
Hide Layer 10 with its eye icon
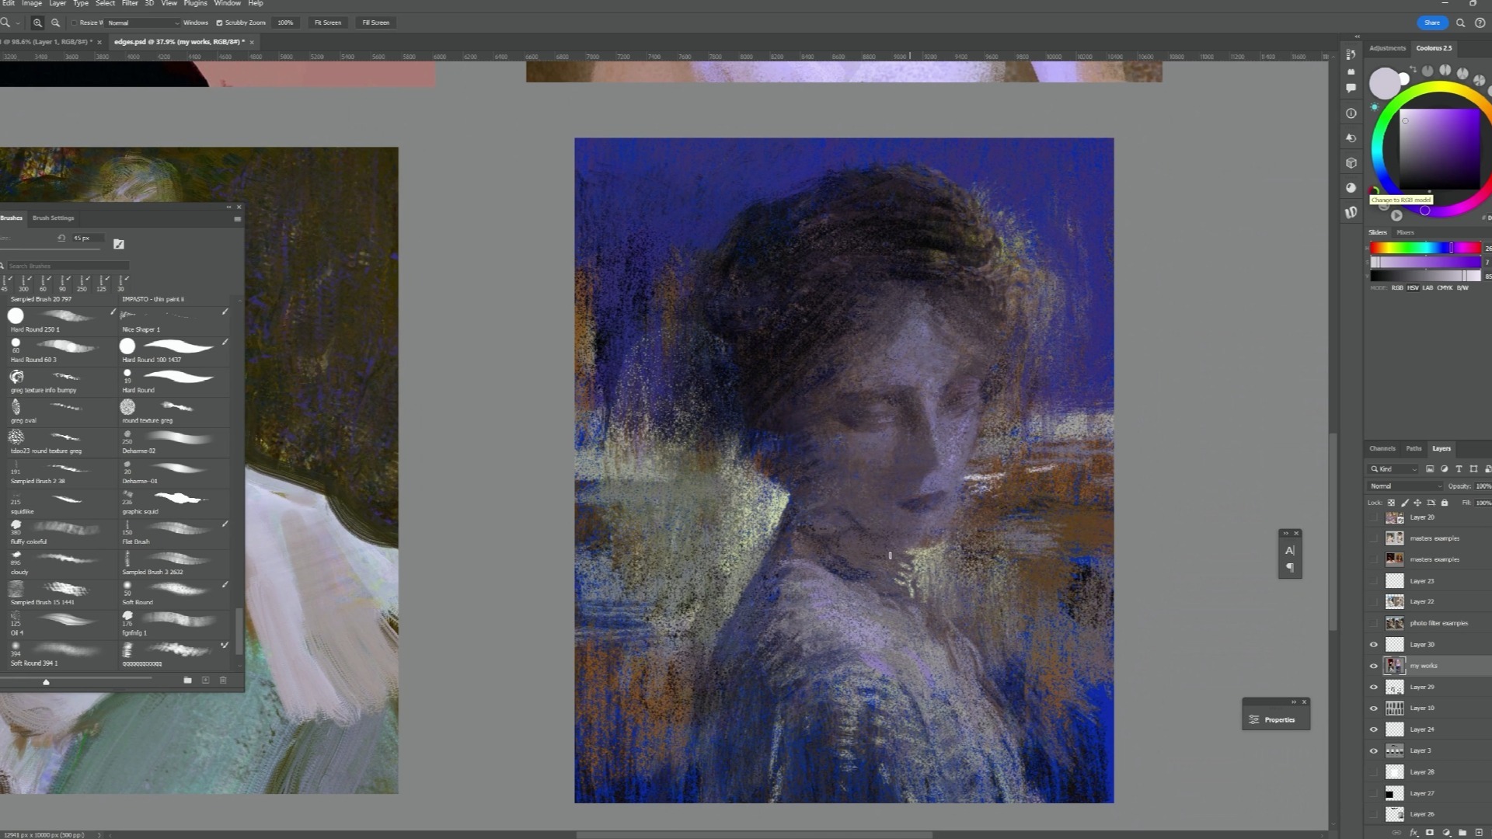1373,708
